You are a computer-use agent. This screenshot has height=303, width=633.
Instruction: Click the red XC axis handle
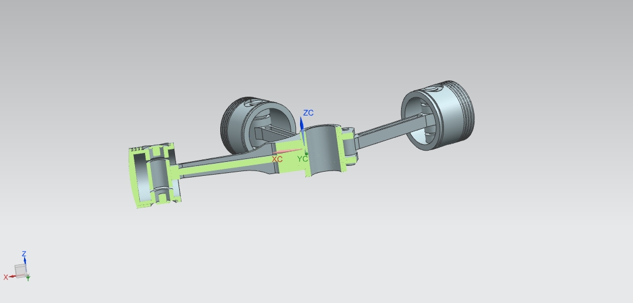[287, 151]
